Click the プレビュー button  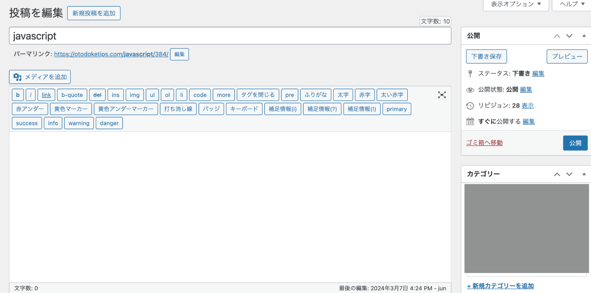pos(567,56)
